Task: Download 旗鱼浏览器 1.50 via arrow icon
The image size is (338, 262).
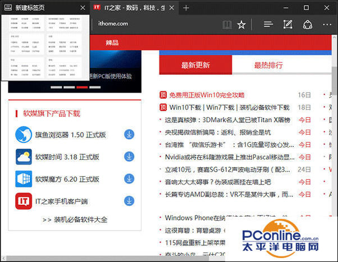Action: point(129,135)
